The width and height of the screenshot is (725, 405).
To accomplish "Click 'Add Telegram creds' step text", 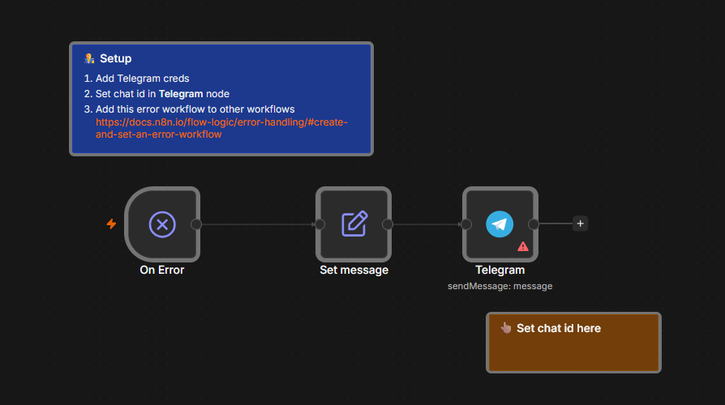I will coord(142,79).
